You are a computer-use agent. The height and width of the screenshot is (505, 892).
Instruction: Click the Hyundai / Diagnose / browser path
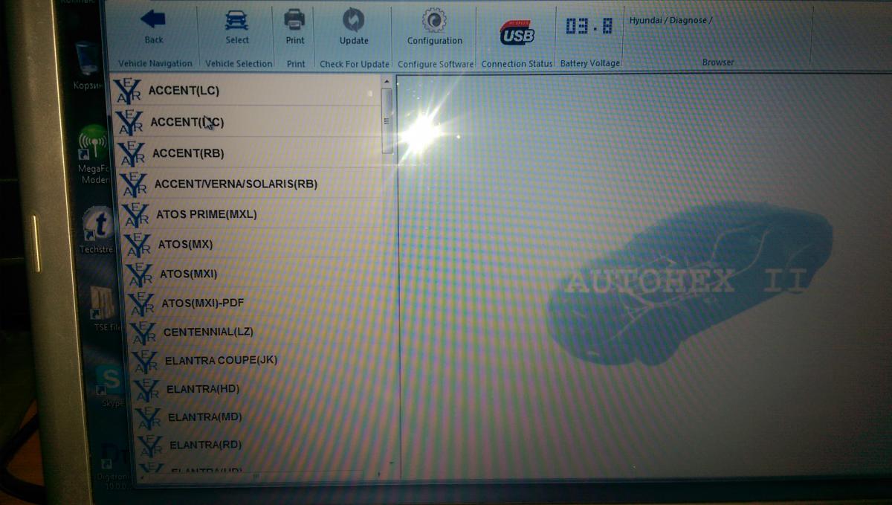pos(670,21)
